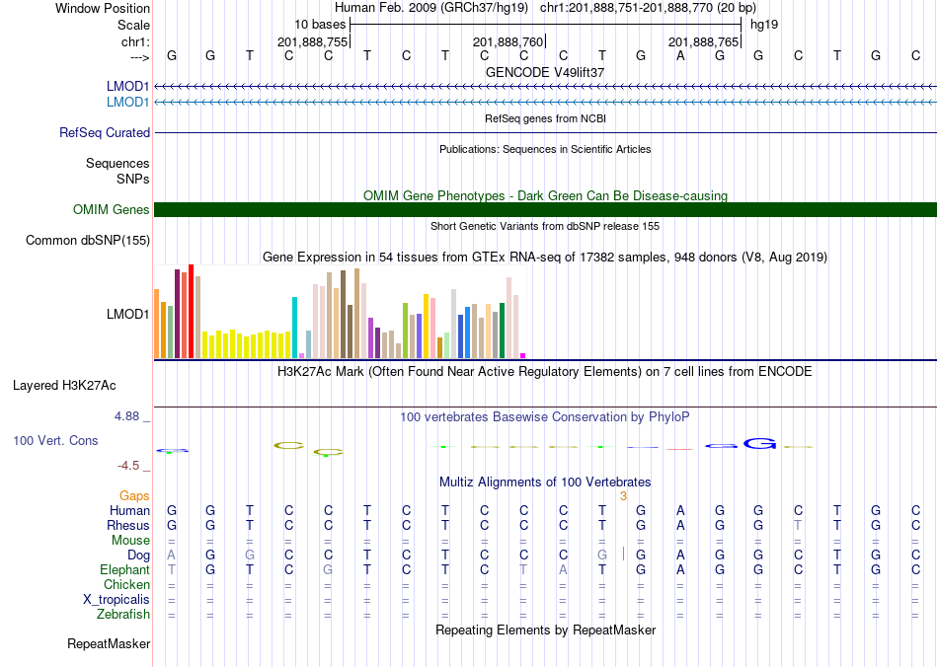The image size is (938, 667).
Task: Click the RefSeq Curated track label
Action: [x=104, y=132]
